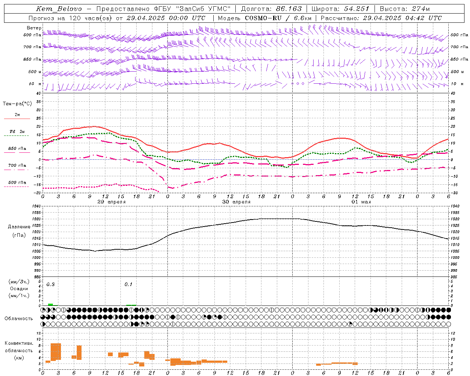The image size is (470, 376).
Task: Click the Прогноз на 120 часа(ов) text
Action: pos(70,18)
